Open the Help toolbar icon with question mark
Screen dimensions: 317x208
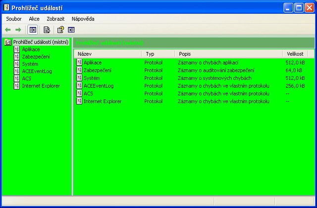point(60,30)
